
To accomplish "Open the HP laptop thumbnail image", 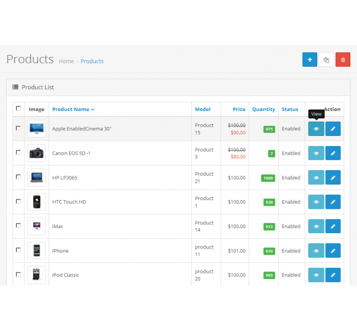I will tap(37, 177).
